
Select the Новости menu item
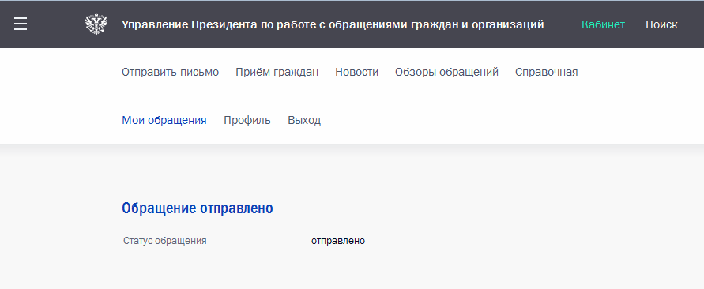pyautogui.click(x=357, y=73)
